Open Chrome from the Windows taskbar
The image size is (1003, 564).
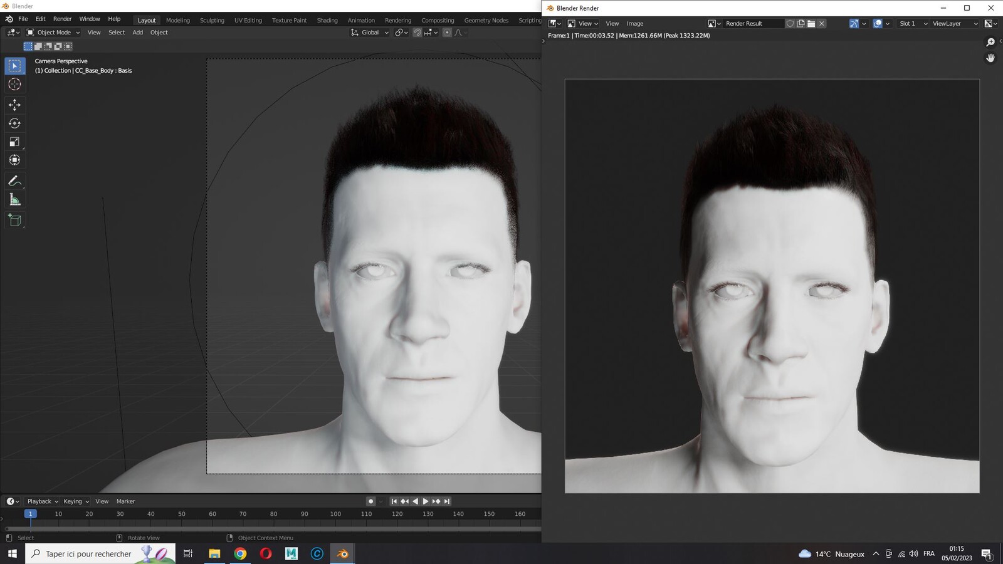pyautogui.click(x=240, y=554)
